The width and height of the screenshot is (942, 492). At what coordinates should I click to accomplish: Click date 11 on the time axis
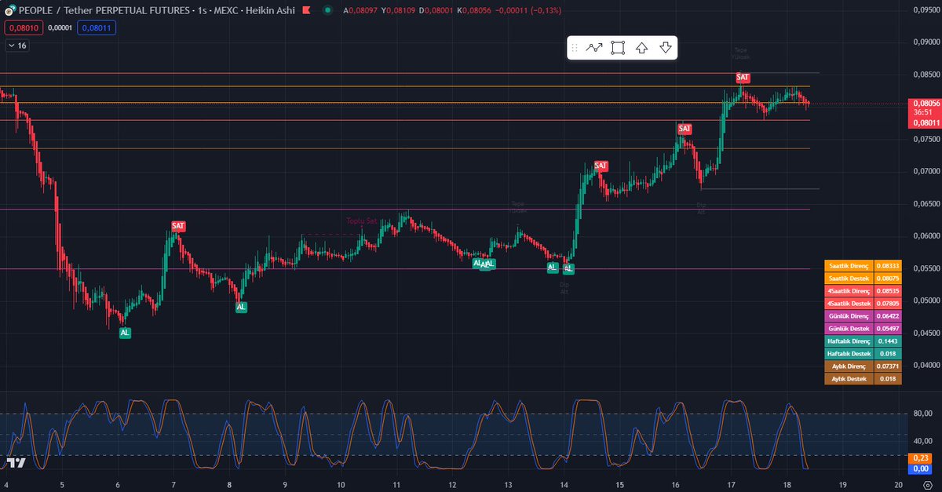[x=397, y=486]
